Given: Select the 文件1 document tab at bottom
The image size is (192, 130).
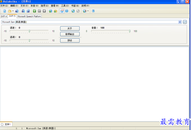Looking at the screenshot, I should click(6, 124).
